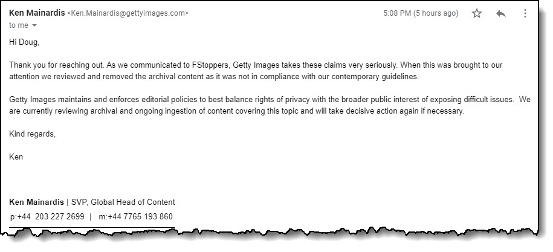Viewport: 553px width, 252px height.
Task: Open the More options three-dot menu
Action: click(525, 13)
